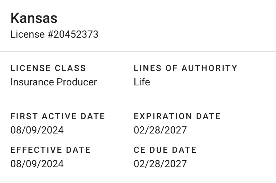Select the first active date value 08/09/2024

click(x=37, y=130)
